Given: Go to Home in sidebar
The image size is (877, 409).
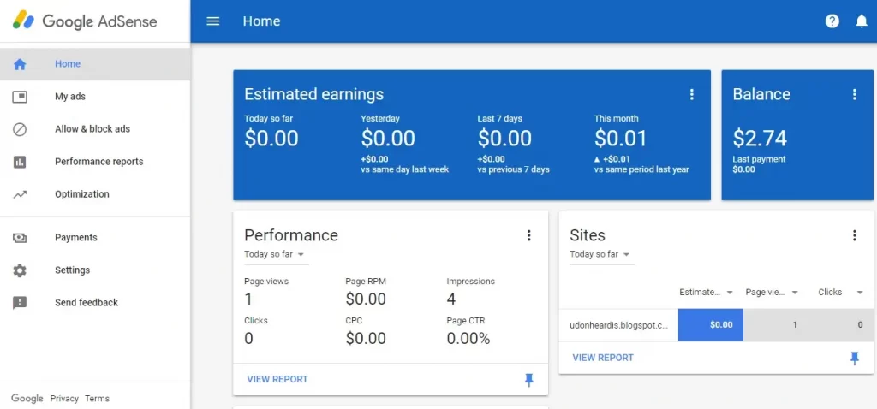Looking at the screenshot, I should click(95, 64).
